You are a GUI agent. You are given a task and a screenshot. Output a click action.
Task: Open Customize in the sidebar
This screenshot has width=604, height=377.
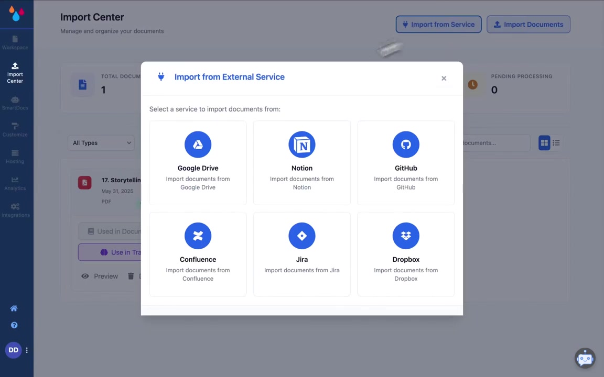pyautogui.click(x=15, y=130)
